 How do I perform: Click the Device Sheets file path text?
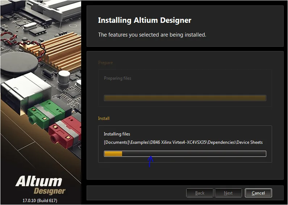[183, 142]
